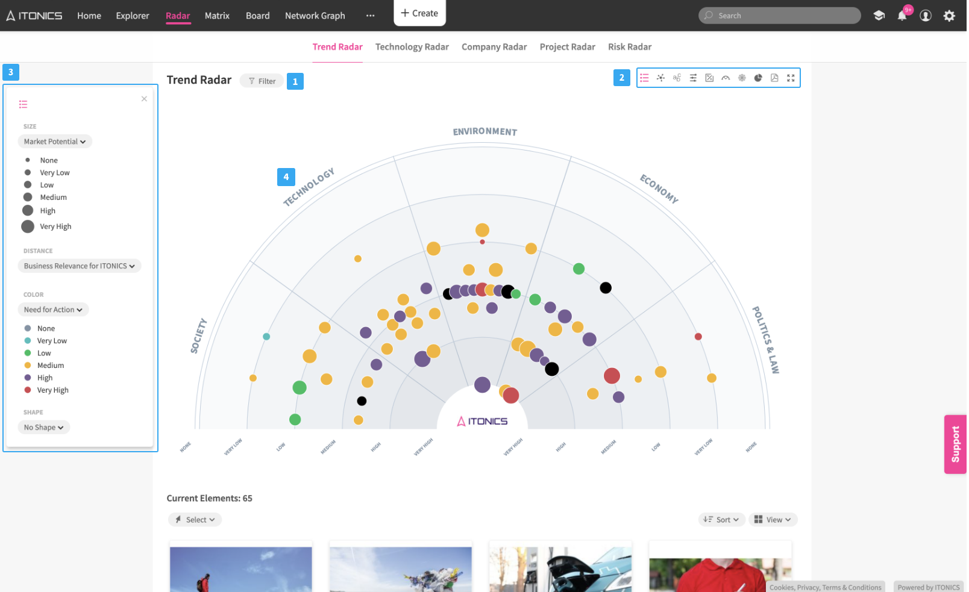Click in the Search field
The width and height of the screenshot is (969, 592).
[x=780, y=16]
